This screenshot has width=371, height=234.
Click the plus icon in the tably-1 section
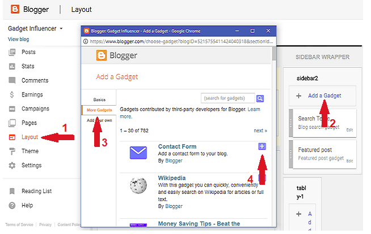click(299, 214)
